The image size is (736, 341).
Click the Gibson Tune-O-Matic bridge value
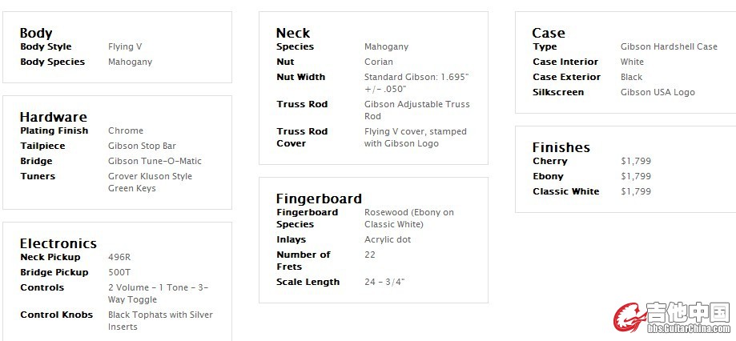pyautogui.click(x=155, y=161)
